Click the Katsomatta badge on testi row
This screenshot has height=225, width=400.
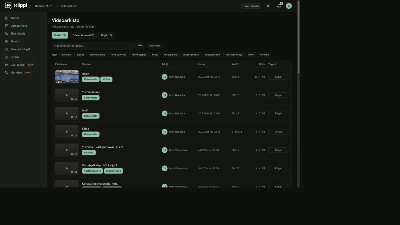pos(91,116)
